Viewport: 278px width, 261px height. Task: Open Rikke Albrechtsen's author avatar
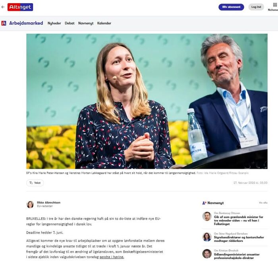pos(30,205)
